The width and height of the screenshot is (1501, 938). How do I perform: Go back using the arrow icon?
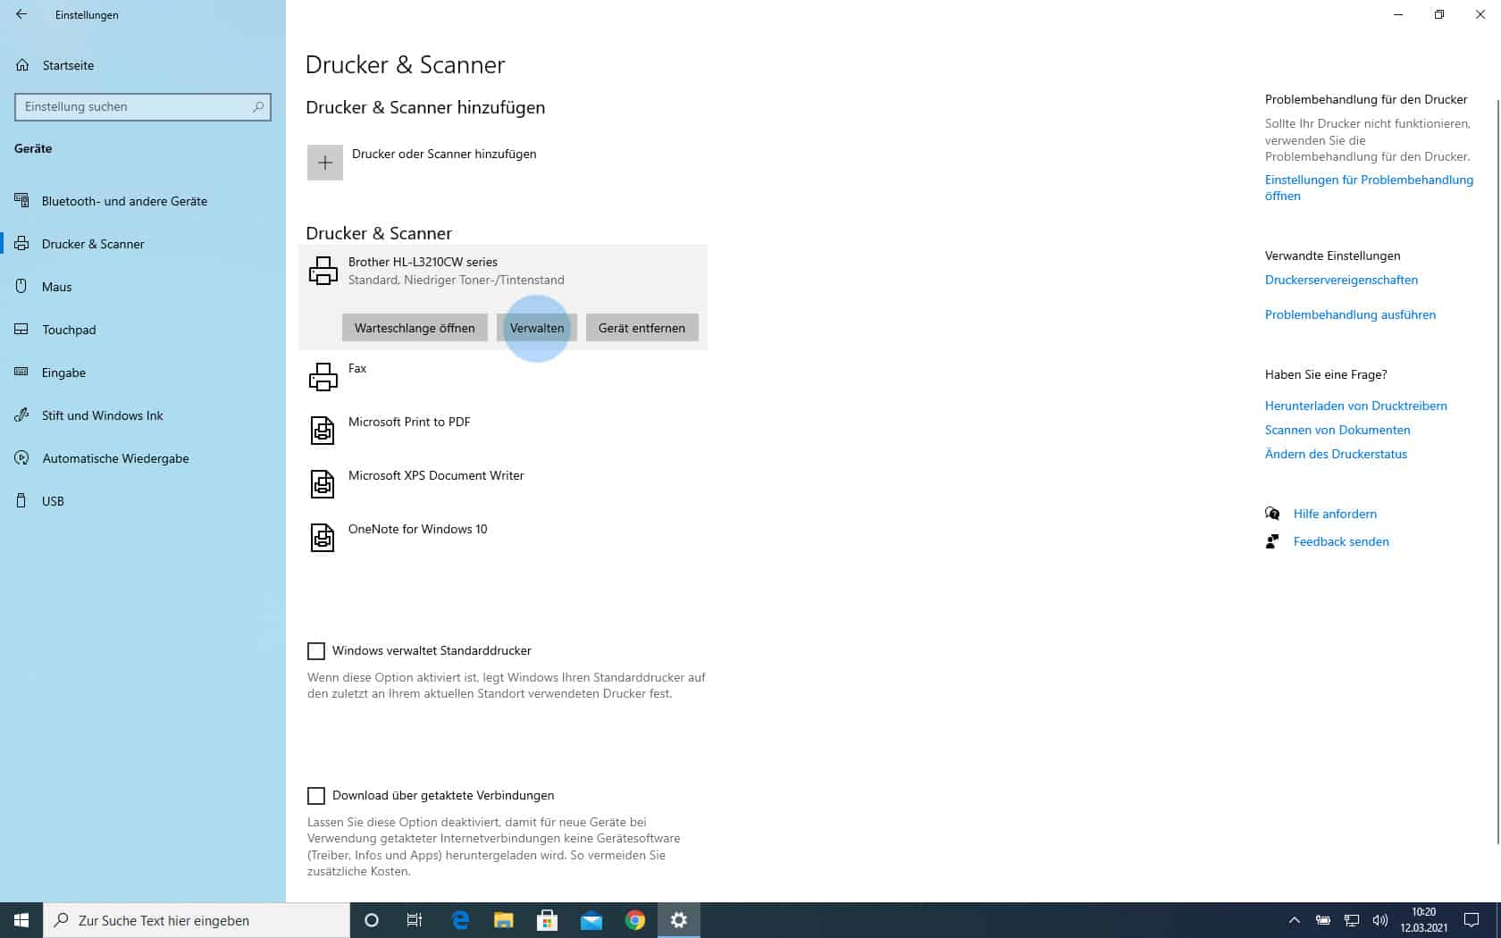coord(21,14)
